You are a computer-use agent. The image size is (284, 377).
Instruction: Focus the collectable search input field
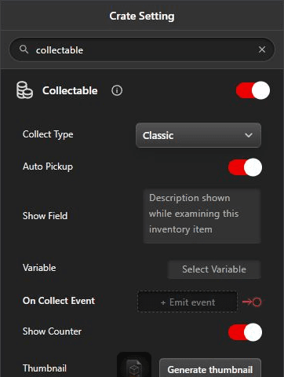coord(142,49)
